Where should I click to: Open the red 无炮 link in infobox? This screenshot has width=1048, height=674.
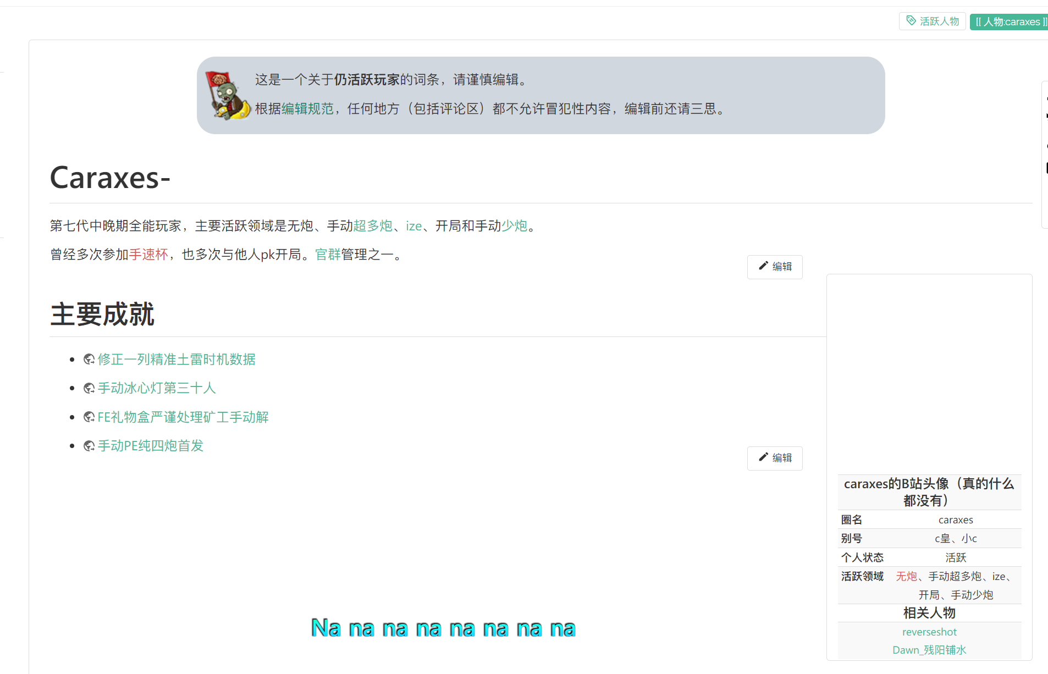(x=906, y=576)
